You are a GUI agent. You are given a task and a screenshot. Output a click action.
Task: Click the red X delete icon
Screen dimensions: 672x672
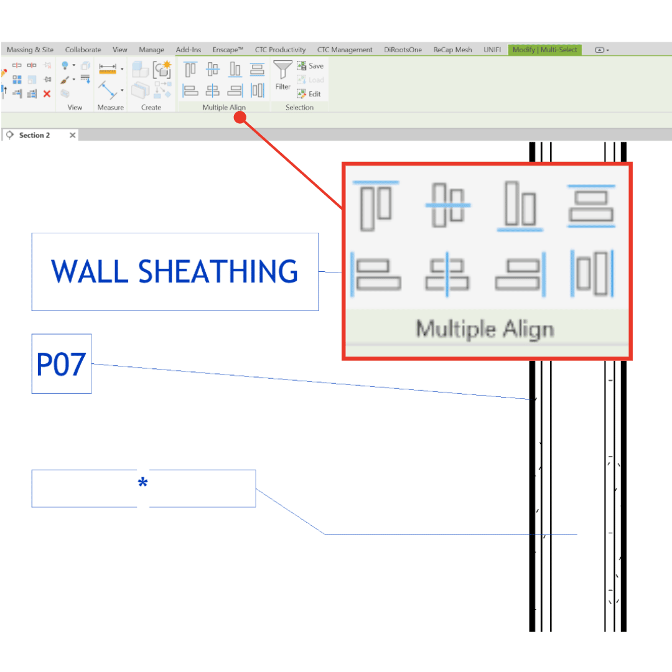tap(47, 94)
